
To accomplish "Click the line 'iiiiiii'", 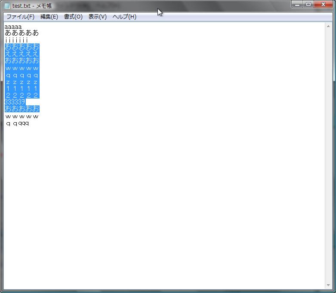I will click(16, 40).
